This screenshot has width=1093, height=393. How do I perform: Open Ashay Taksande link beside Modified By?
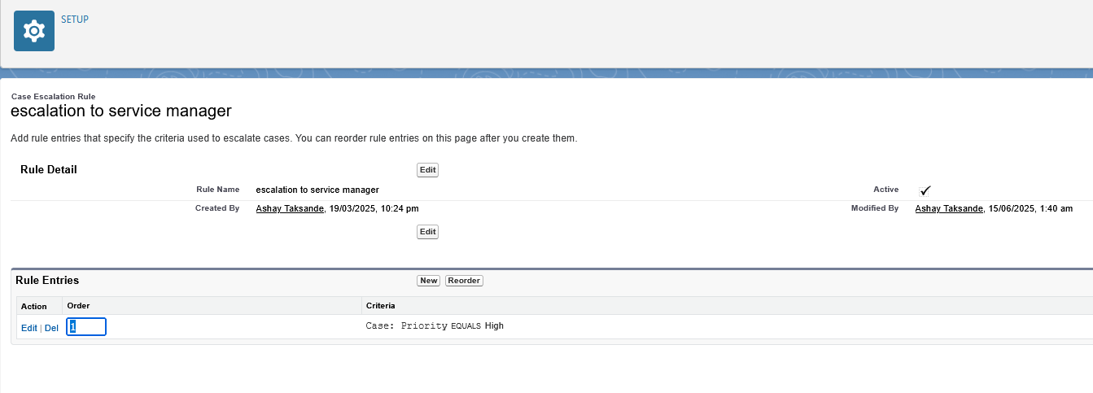point(949,209)
